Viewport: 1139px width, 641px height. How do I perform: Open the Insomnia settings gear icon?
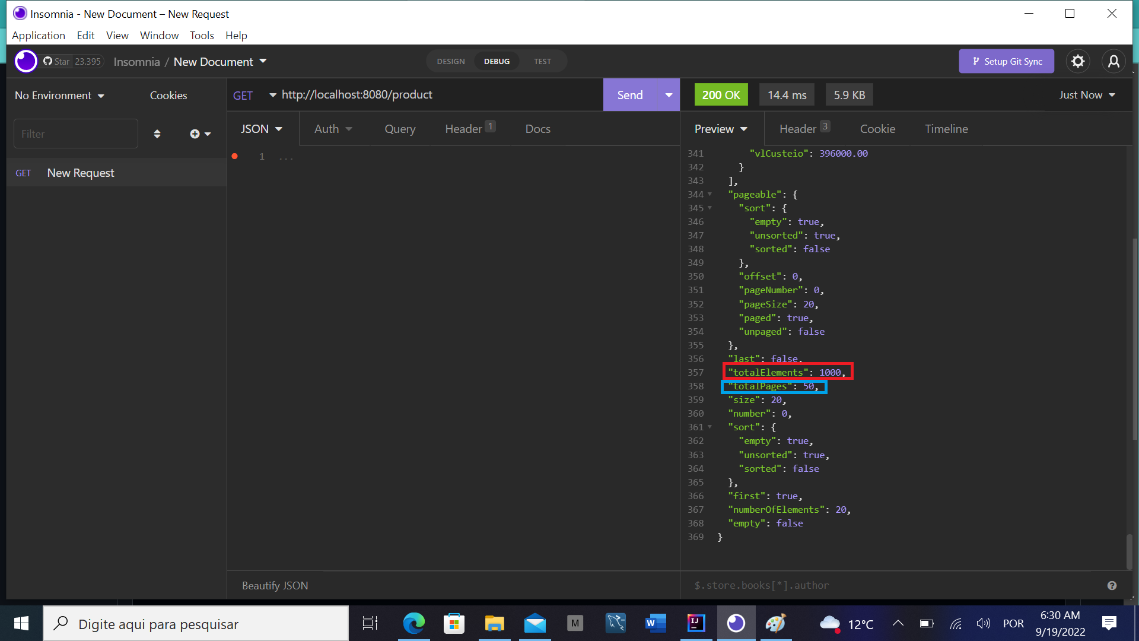(x=1078, y=61)
